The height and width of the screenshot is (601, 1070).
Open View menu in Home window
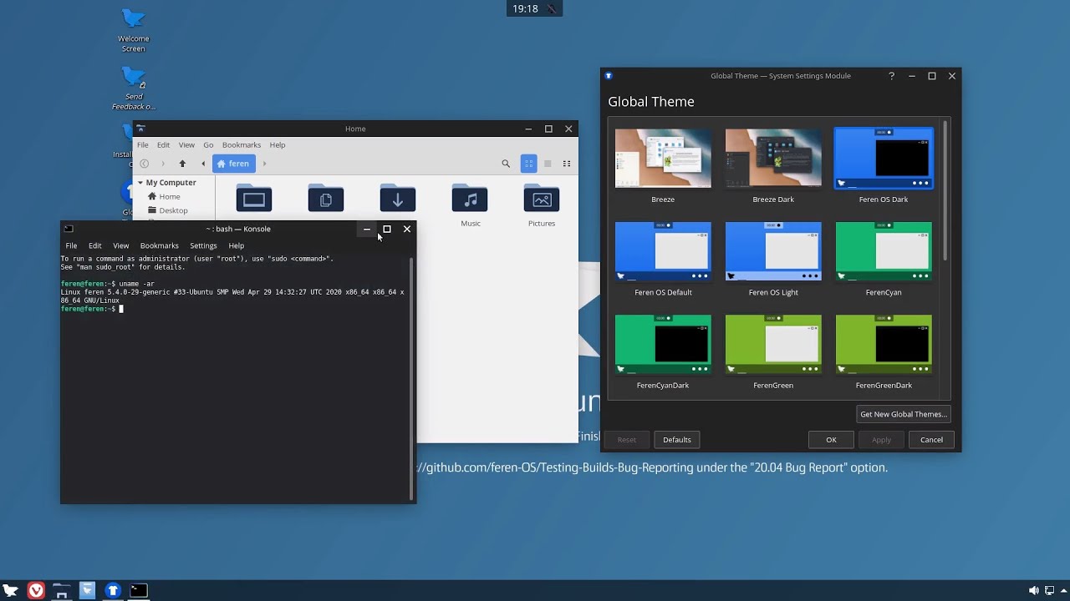186,145
